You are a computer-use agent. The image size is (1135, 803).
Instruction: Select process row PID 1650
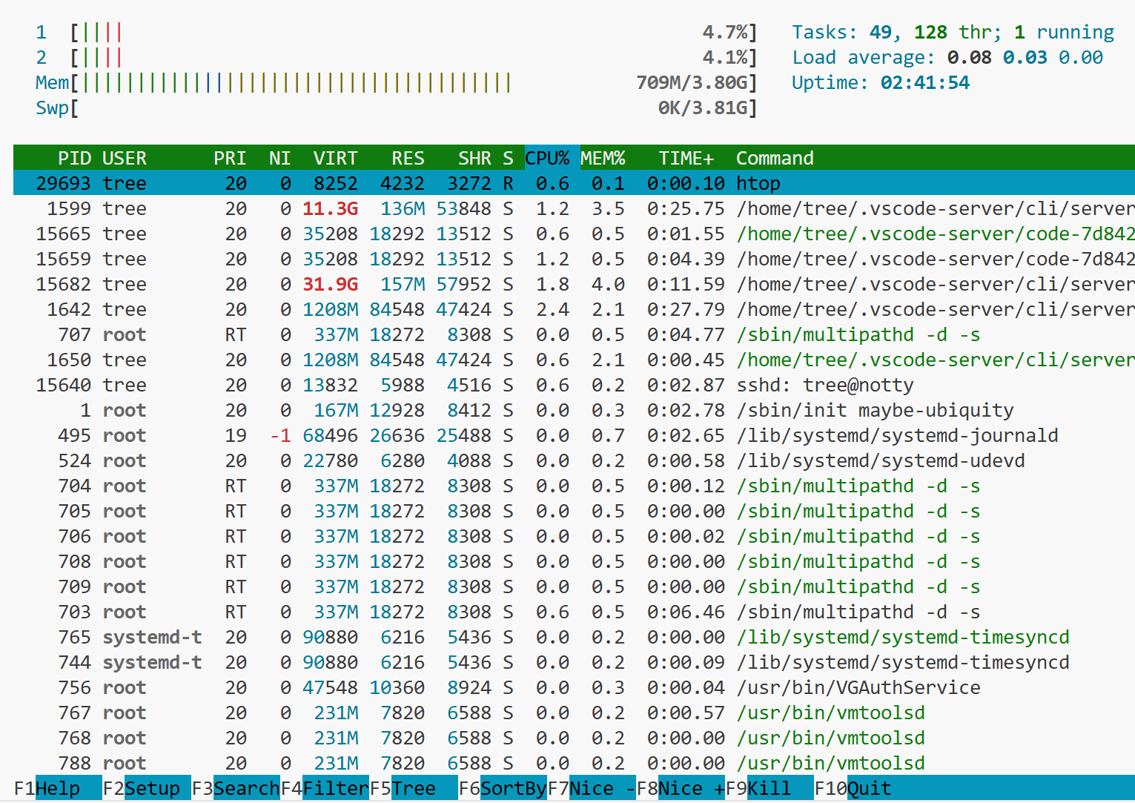pos(574,360)
